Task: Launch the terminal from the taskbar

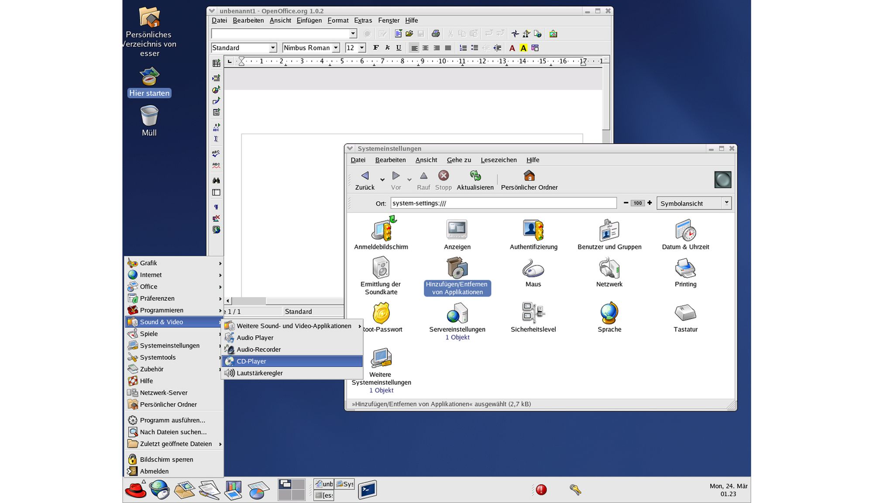Action: 367,490
